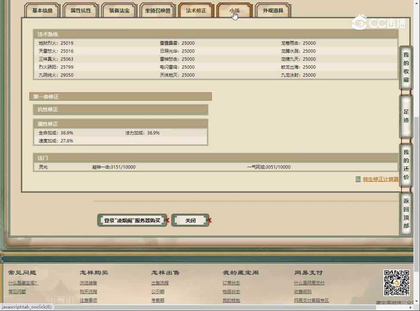This screenshot has height=311, width=420.
Task: Click the vertical page scrollbar
Action: pos(417,194)
